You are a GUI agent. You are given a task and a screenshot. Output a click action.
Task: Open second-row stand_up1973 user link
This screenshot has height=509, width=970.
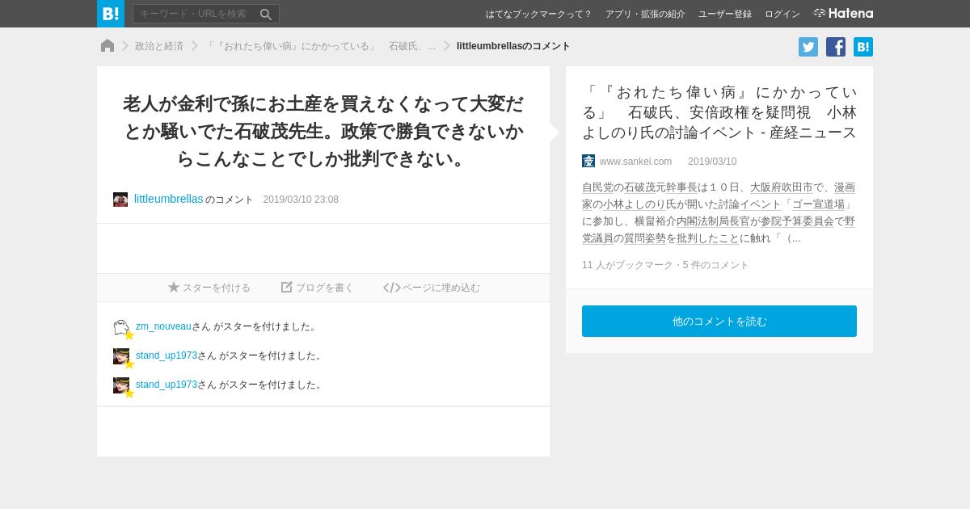point(167,355)
